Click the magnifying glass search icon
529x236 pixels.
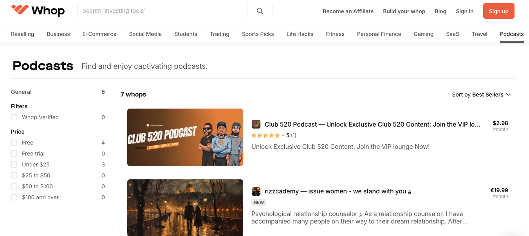(x=260, y=11)
